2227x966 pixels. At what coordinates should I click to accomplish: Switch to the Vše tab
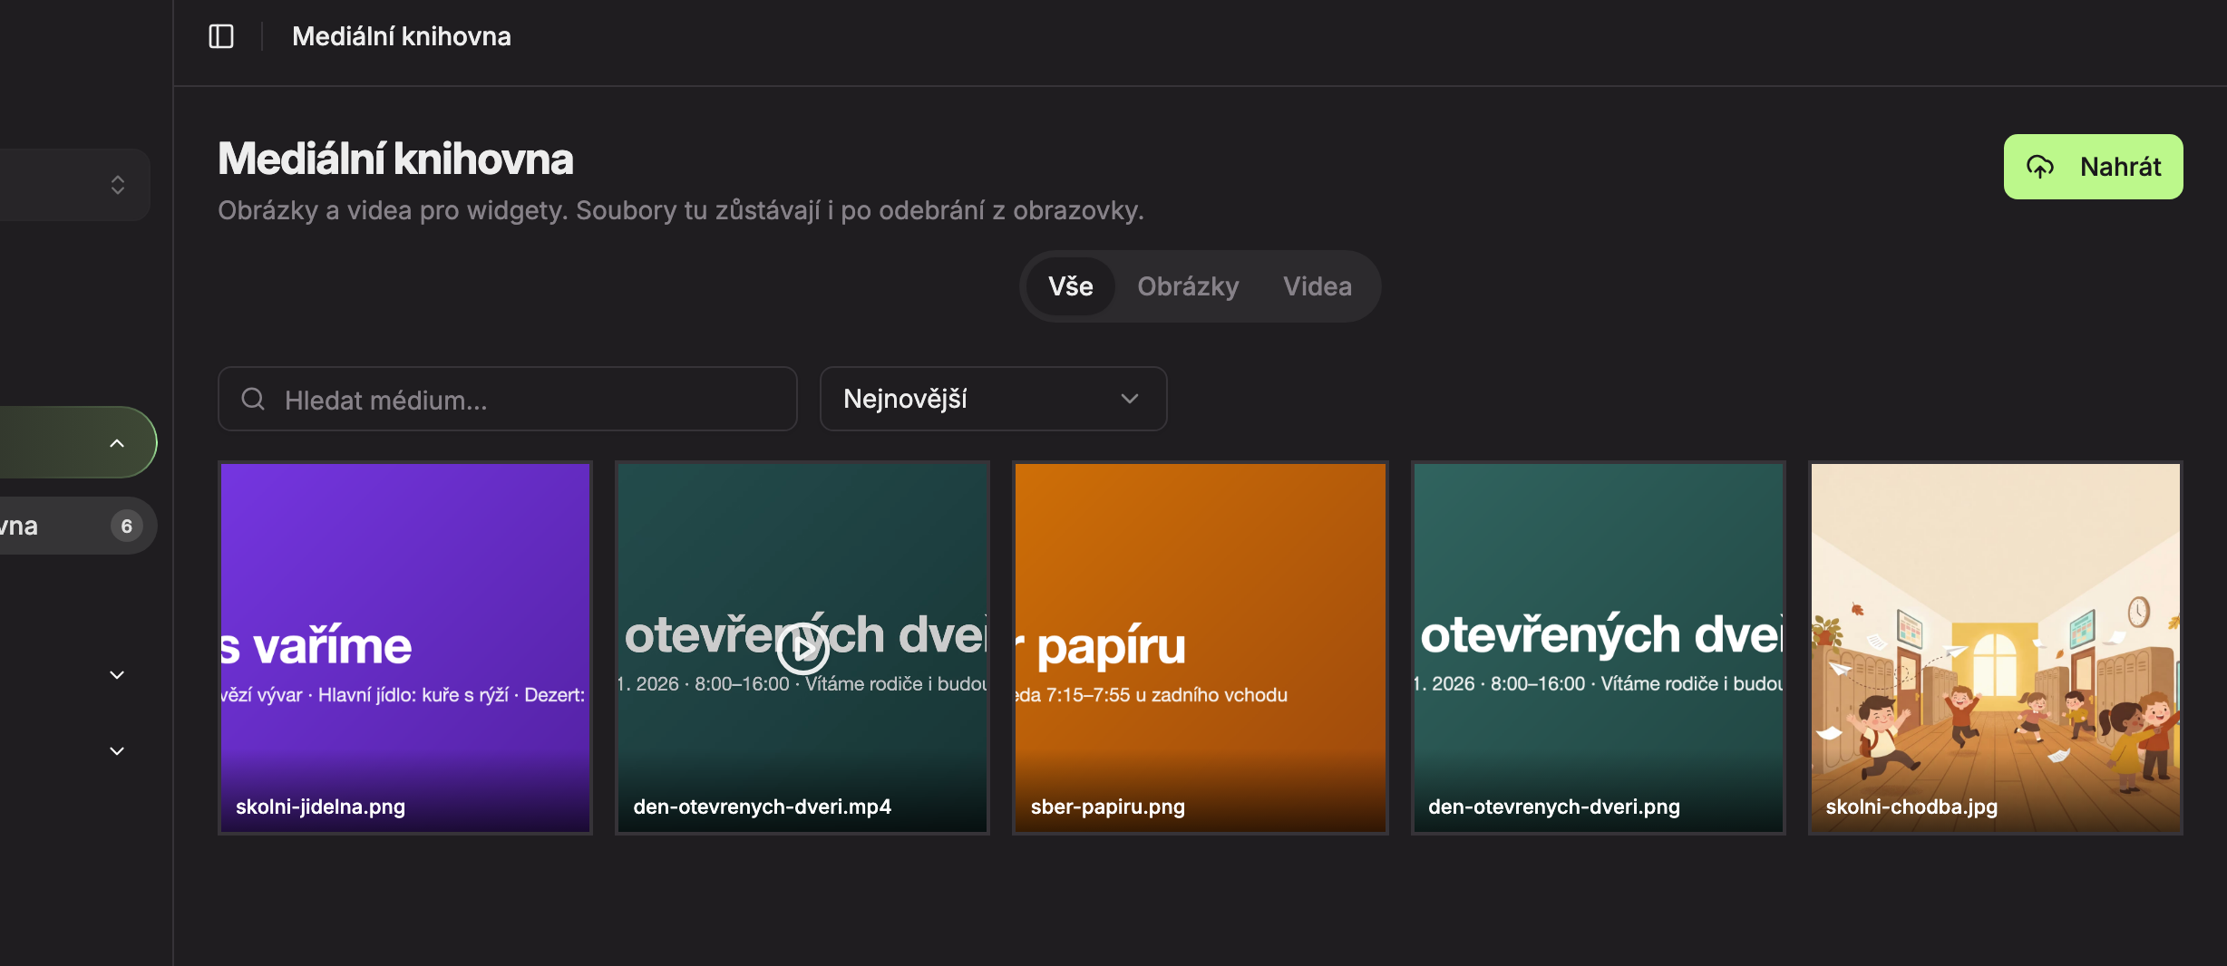pos(1070,286)
